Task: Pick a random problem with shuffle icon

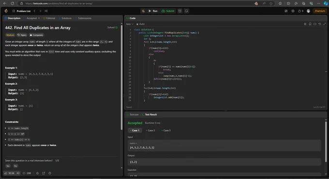Action: click(46, 11)
